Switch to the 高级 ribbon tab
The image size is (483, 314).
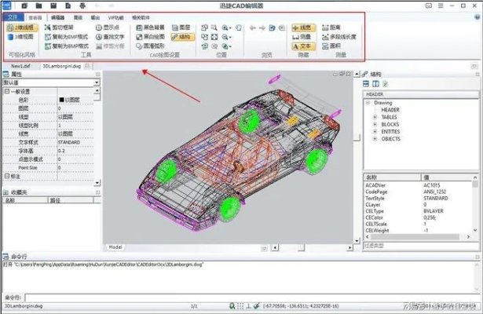coord(78,17)
